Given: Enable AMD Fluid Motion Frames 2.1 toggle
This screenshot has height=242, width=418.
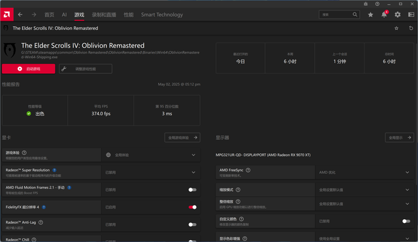Looking at the screenshot, I should (x=192, y=190).
